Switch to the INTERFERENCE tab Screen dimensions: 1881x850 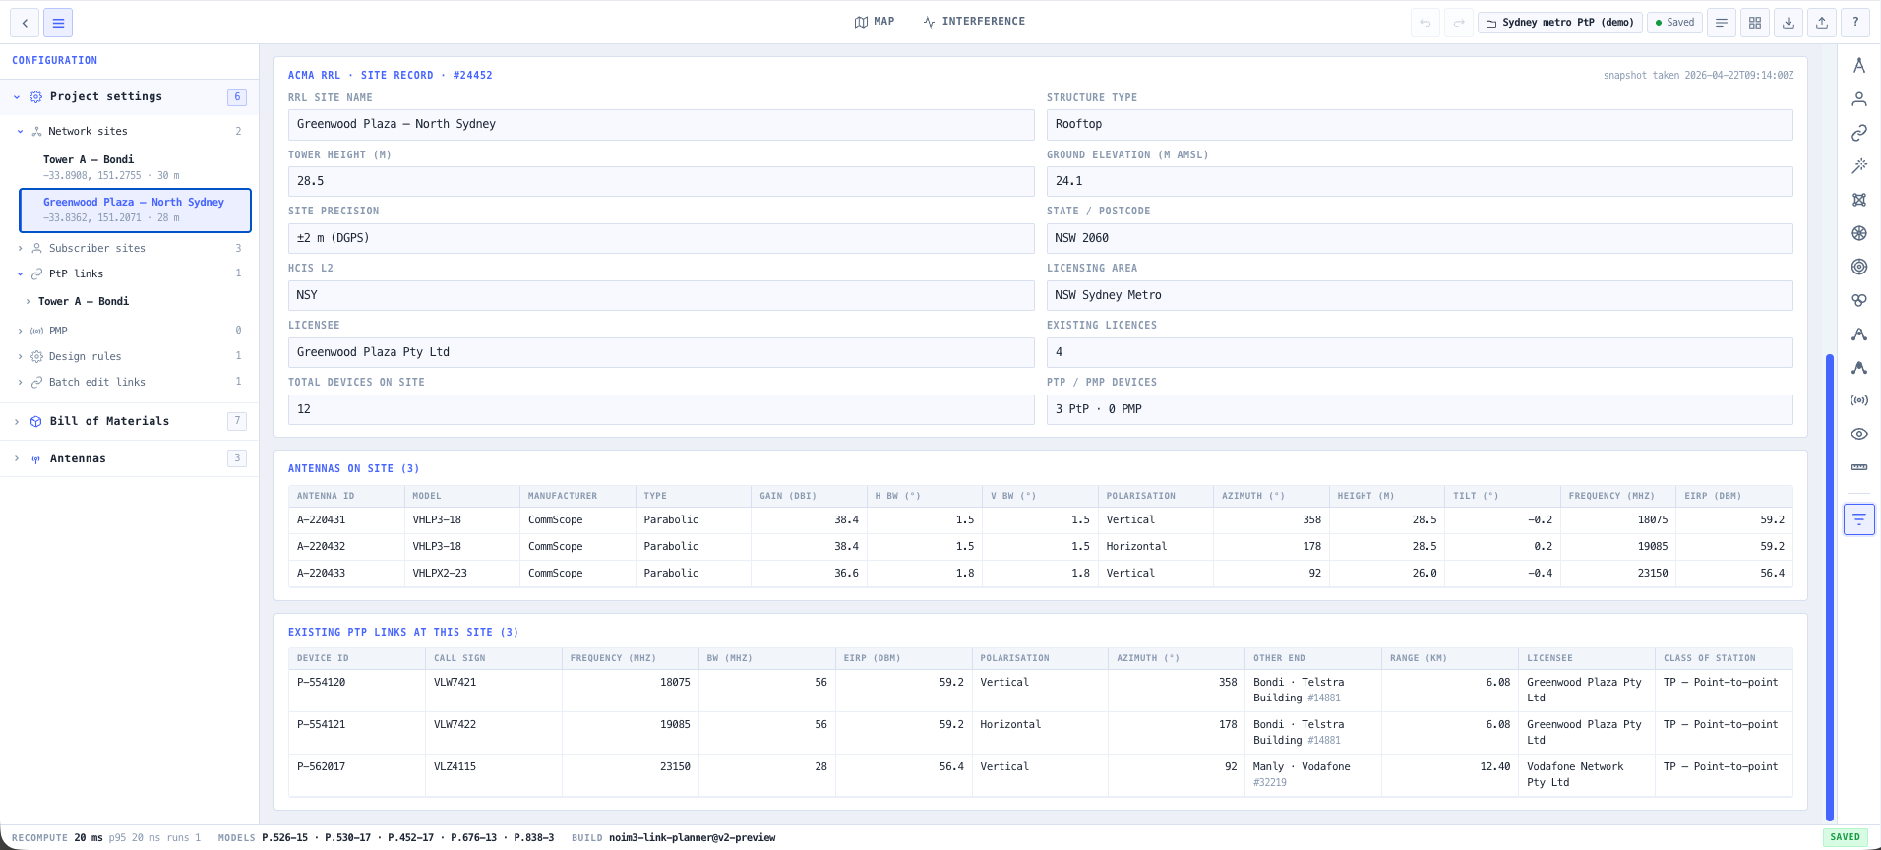tap(974, 22)
